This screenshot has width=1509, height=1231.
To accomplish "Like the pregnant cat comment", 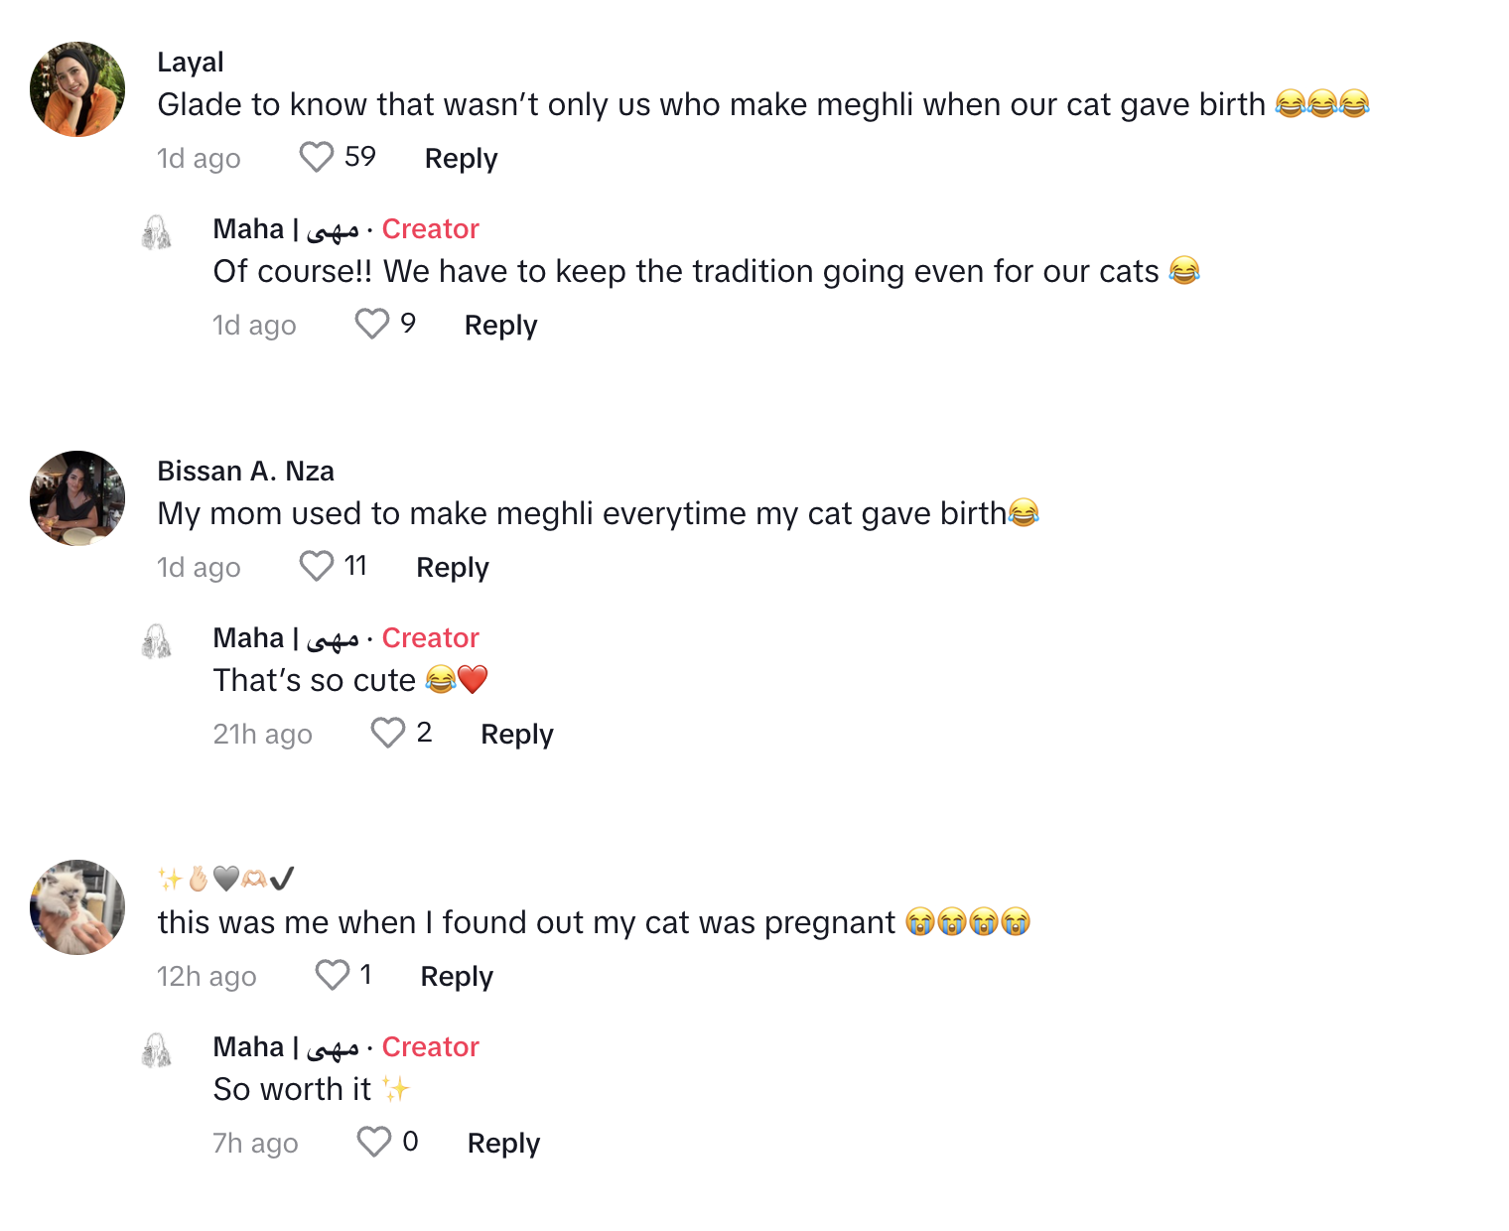I will click(x=333, y=975).
